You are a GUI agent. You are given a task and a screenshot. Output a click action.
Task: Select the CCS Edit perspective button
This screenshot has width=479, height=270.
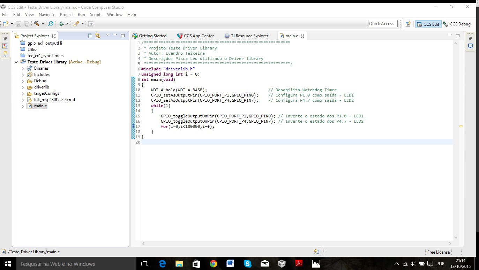(428, 24)
